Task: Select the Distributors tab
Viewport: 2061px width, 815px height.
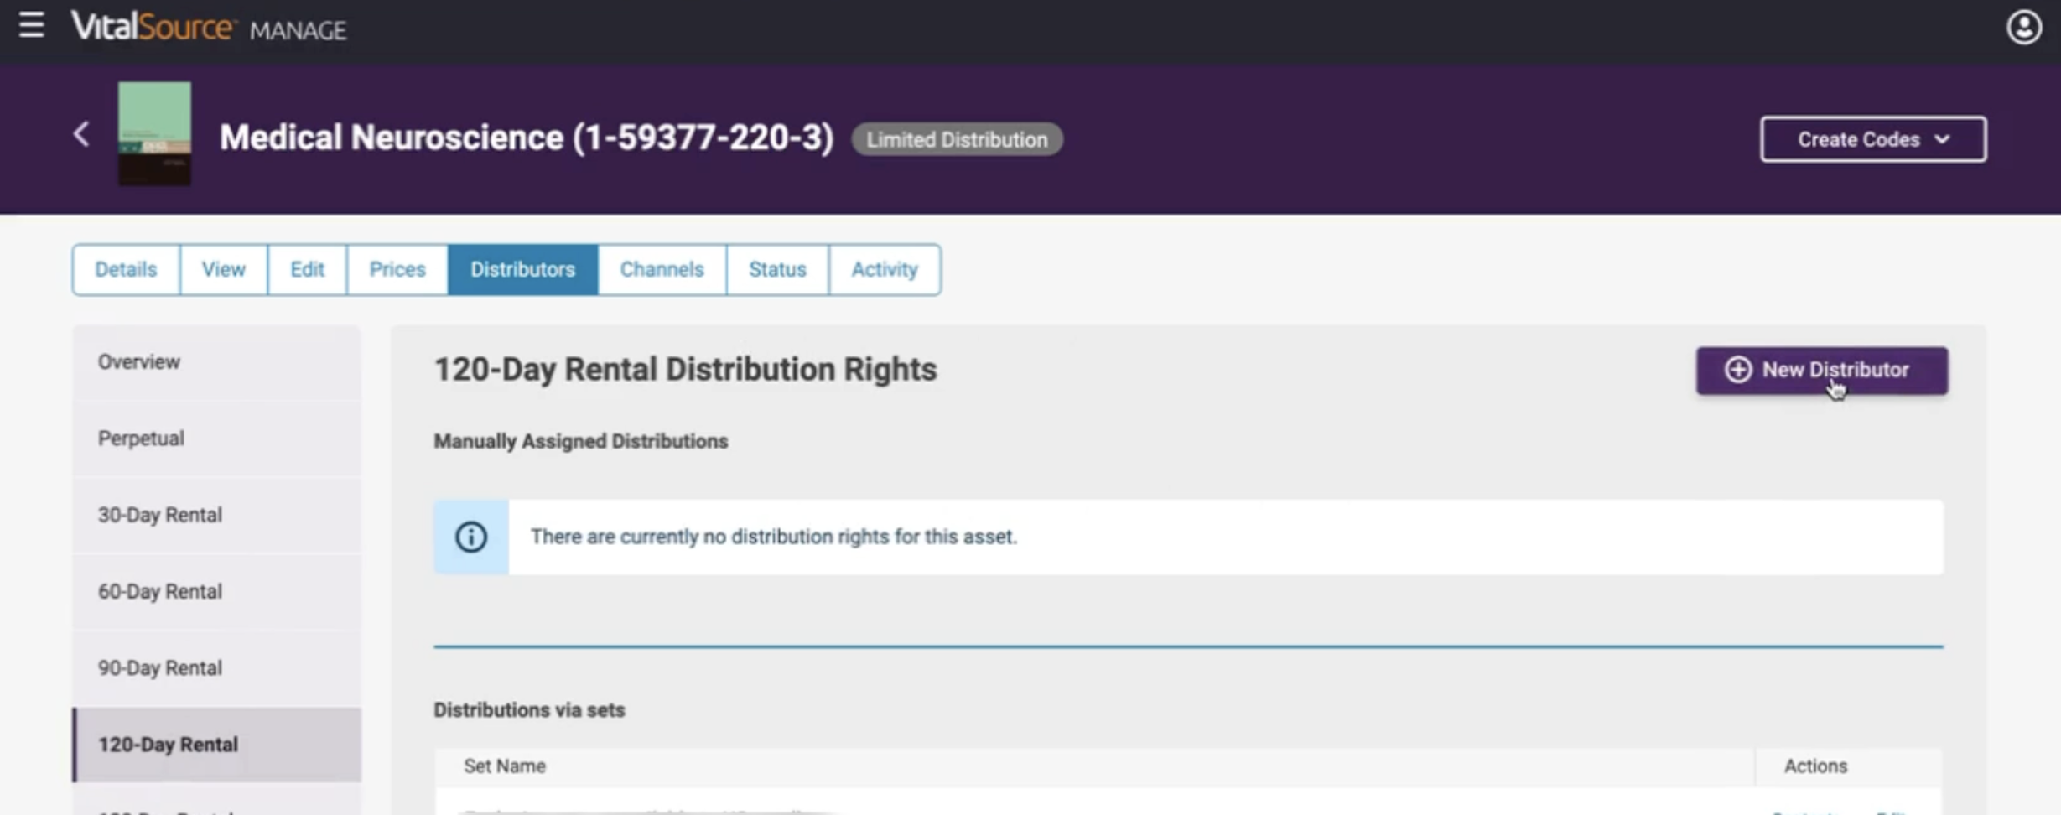Action: click(523, 270)
